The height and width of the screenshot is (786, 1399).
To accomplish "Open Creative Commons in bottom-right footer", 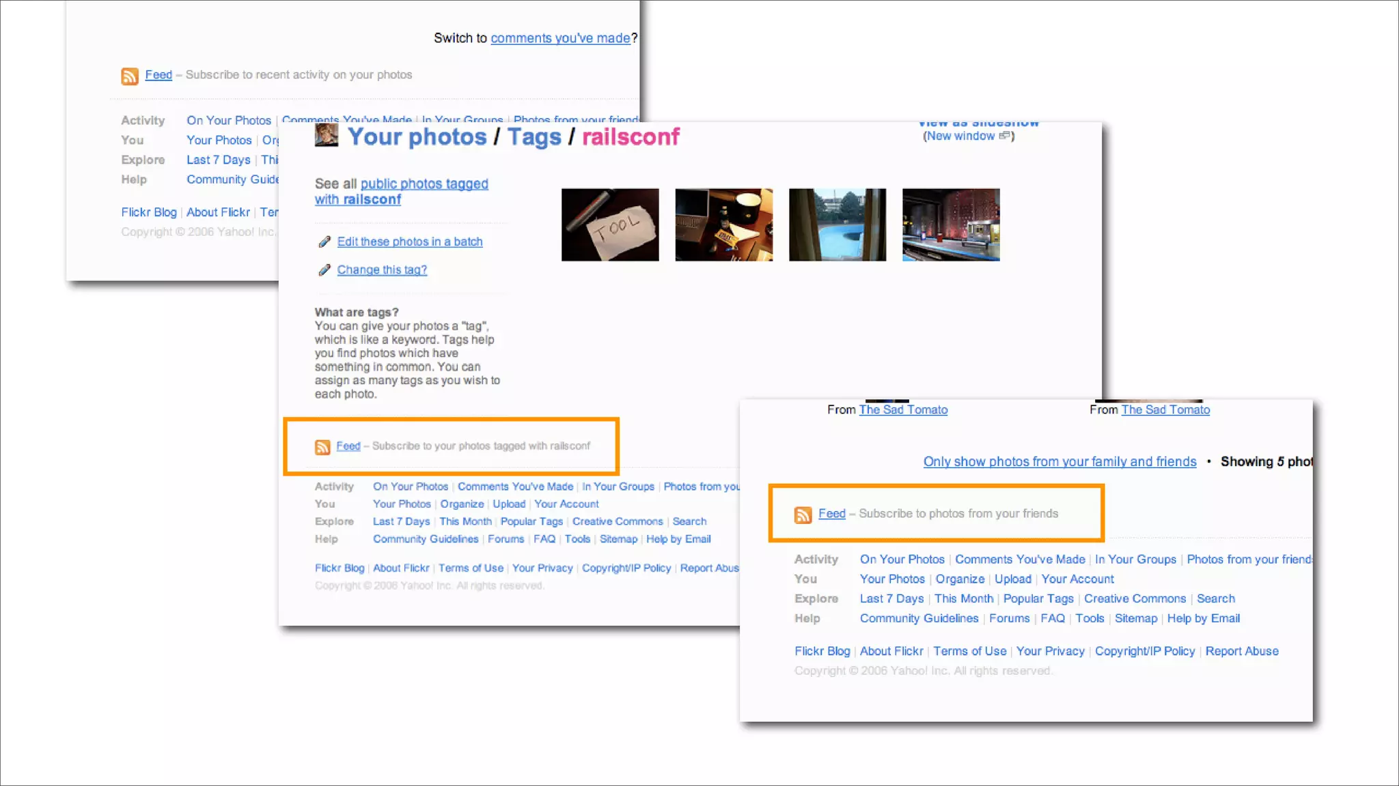I will 1135,598.
